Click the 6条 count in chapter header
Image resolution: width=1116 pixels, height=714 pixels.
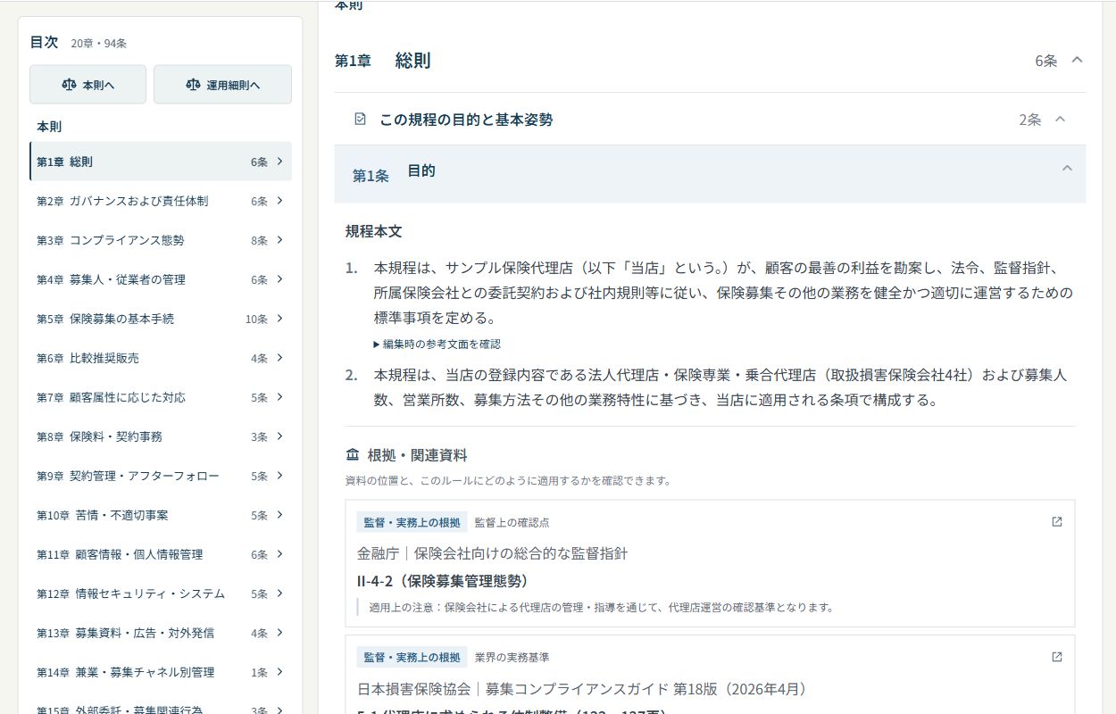(x=1046, y=61)
